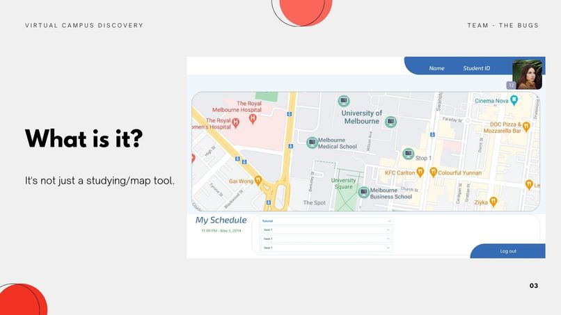Click 'It's not just a studying/map tool.' text
The image size is (561, 315).
click(x=100, y=181)
